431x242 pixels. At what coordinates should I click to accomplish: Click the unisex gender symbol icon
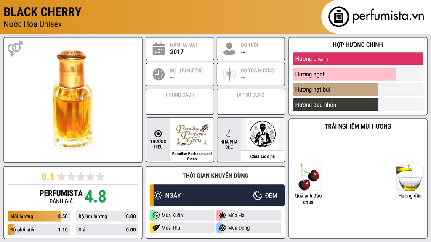[x=15, y=49]
